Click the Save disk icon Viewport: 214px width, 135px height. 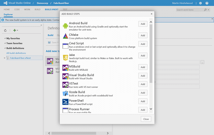click(49, 42)
